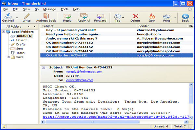
Task: Switch to next folder view arrow
Action: point(34,27)
